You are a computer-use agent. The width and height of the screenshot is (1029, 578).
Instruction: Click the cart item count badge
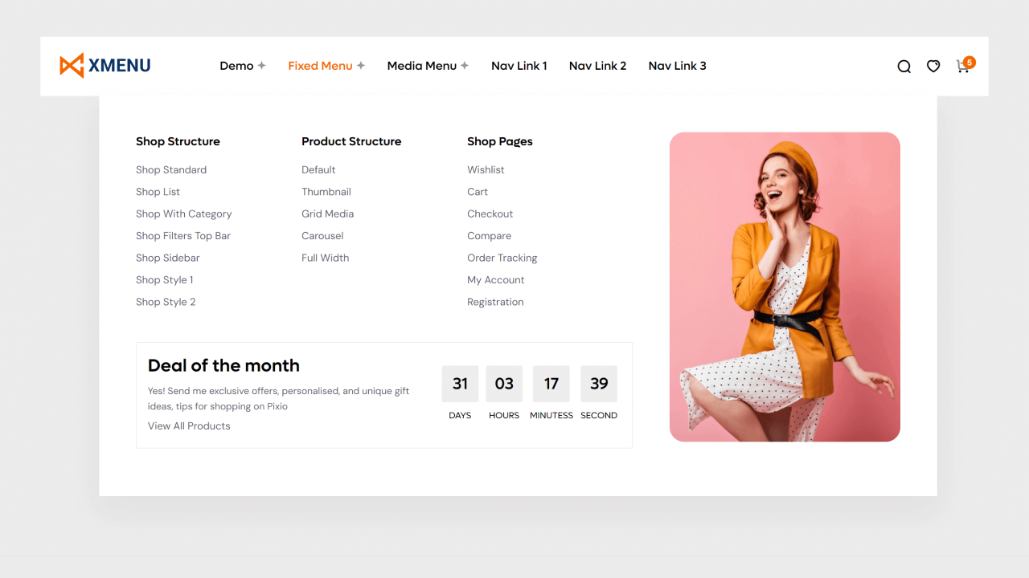coord(970,61)
